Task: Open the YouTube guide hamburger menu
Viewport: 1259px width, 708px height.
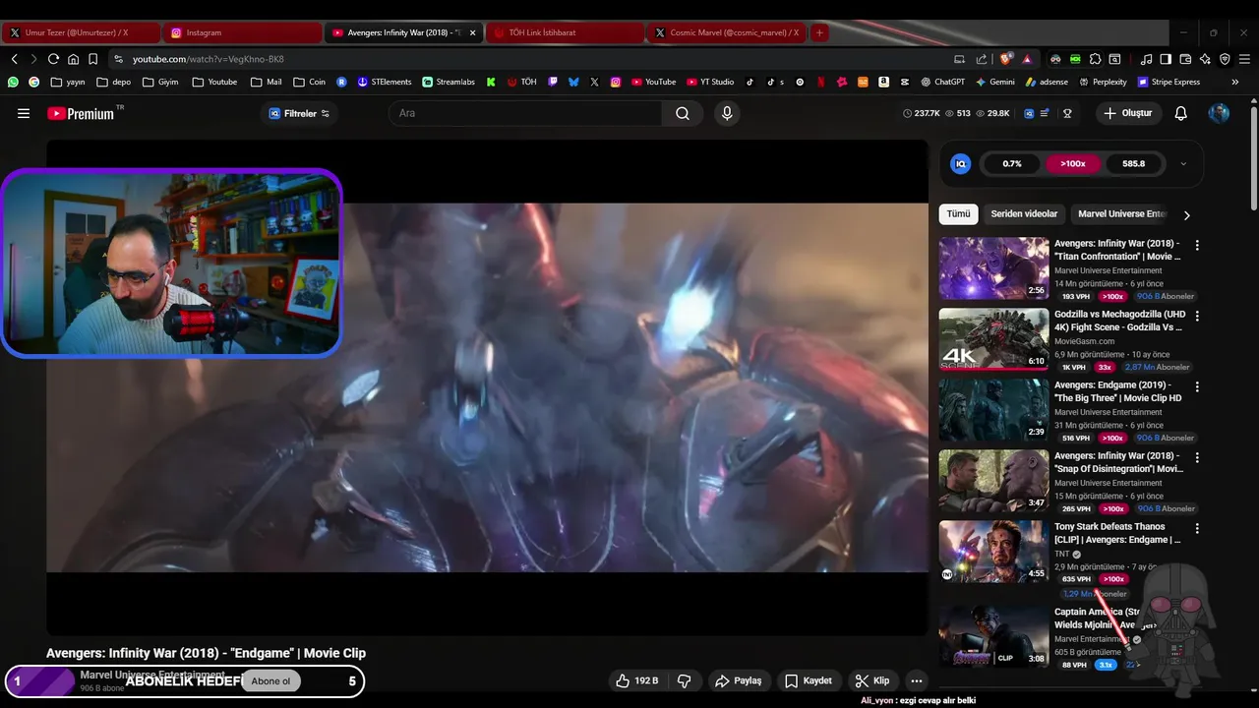Action: click(x=24, y=113)
